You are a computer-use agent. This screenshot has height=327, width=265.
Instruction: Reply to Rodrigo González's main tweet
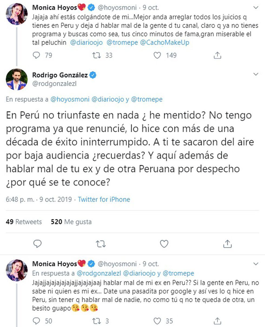[37, 244]
